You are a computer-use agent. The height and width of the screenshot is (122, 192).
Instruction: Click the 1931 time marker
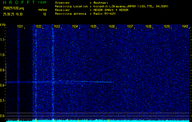(20, 27)
